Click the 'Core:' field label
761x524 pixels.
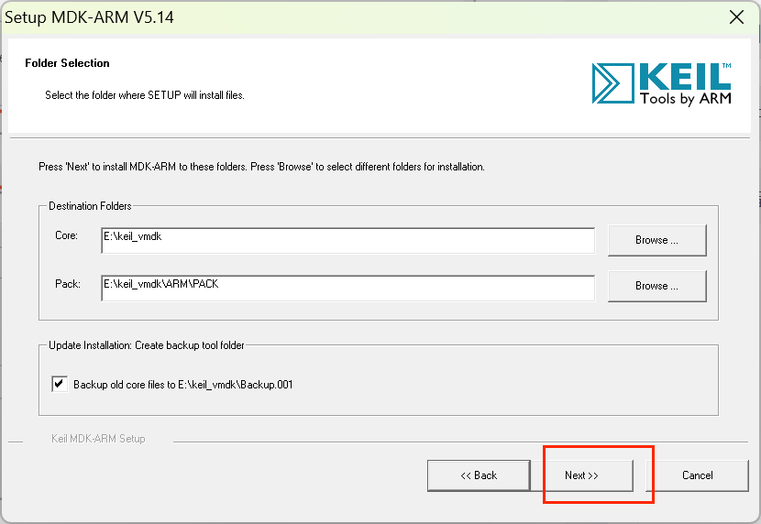click(x=67, y=235)
